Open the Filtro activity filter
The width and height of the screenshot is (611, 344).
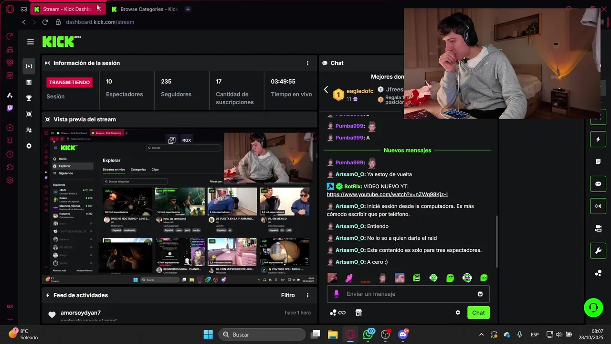tap(288, 295)
